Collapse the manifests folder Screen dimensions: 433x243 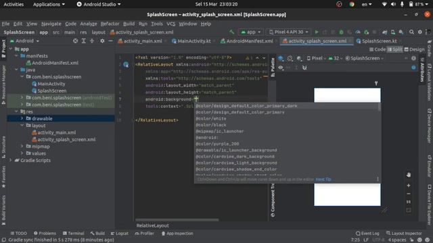[x=16, y=56]
